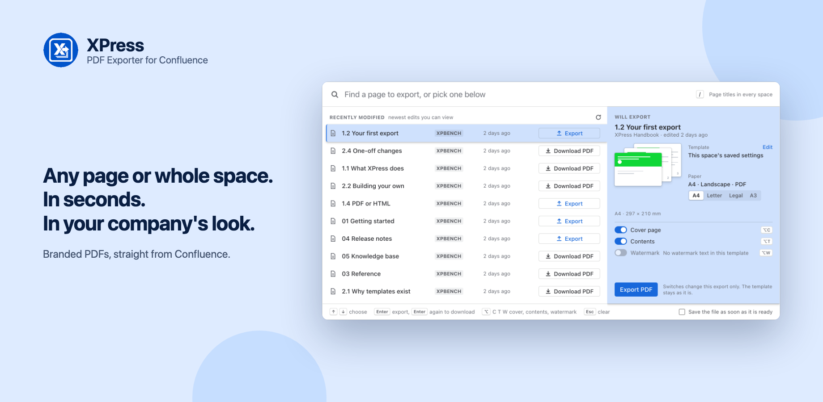
Task: Click the export preview thumbnail
Action: 648,165
